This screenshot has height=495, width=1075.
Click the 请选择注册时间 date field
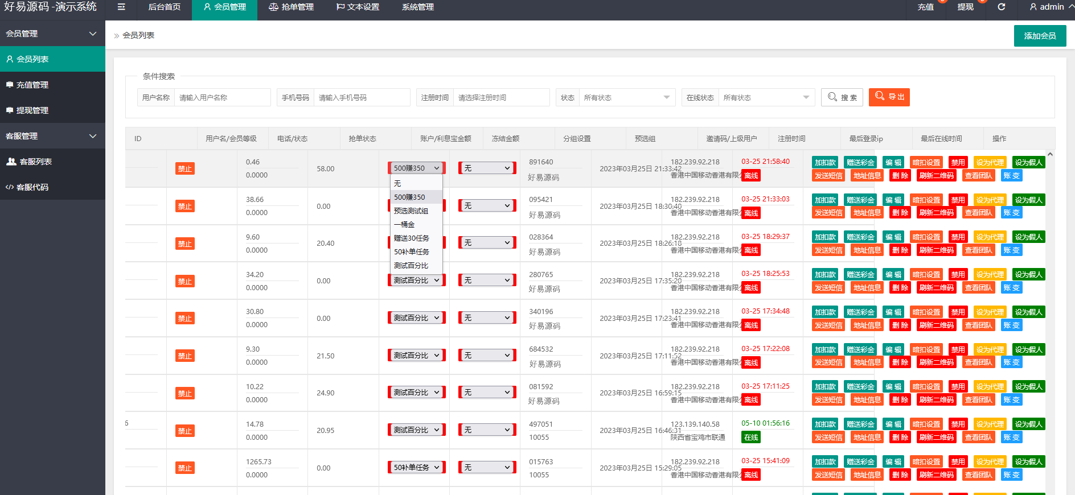pyautogui.click(x=502, y=97)
